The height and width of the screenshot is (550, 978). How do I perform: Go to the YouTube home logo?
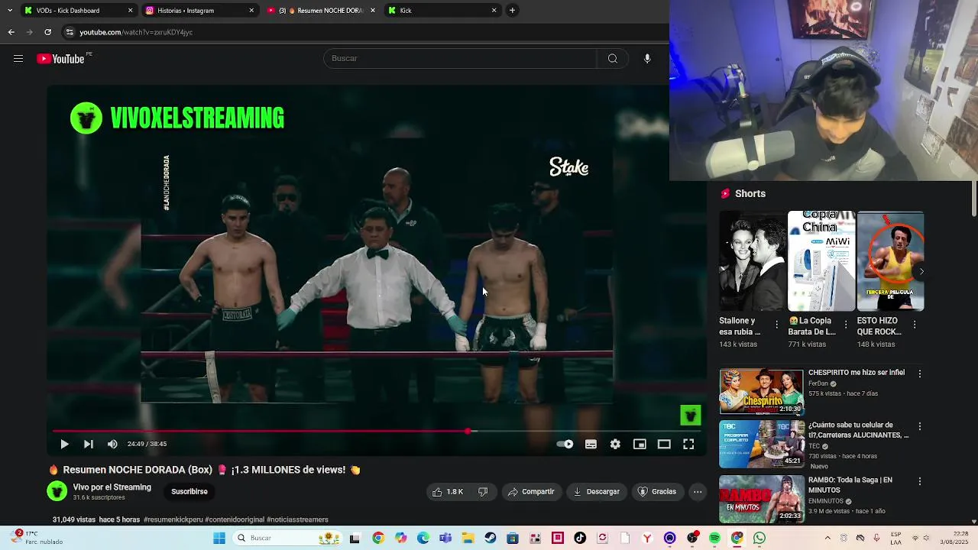[60, 59]
